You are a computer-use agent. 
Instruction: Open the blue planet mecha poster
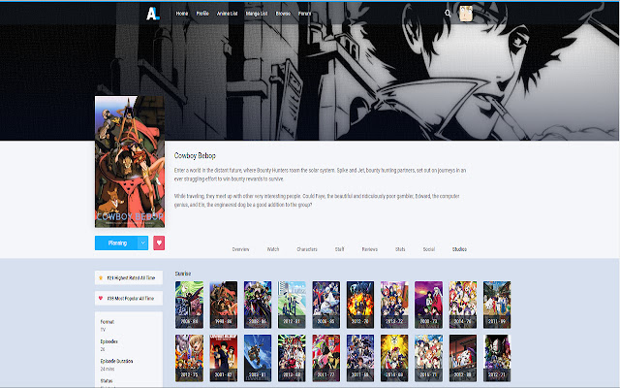coord(258,358)
